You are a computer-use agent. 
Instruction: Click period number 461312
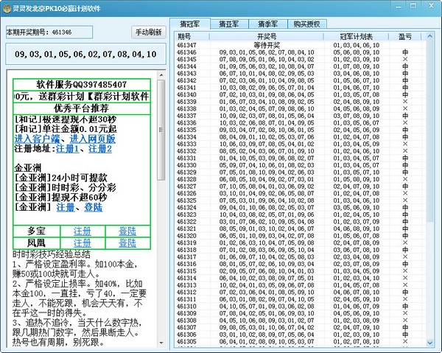pos(186,292)
